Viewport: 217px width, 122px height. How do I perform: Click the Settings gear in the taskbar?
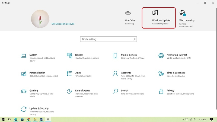pyautogui.click(x=48, y=119)
